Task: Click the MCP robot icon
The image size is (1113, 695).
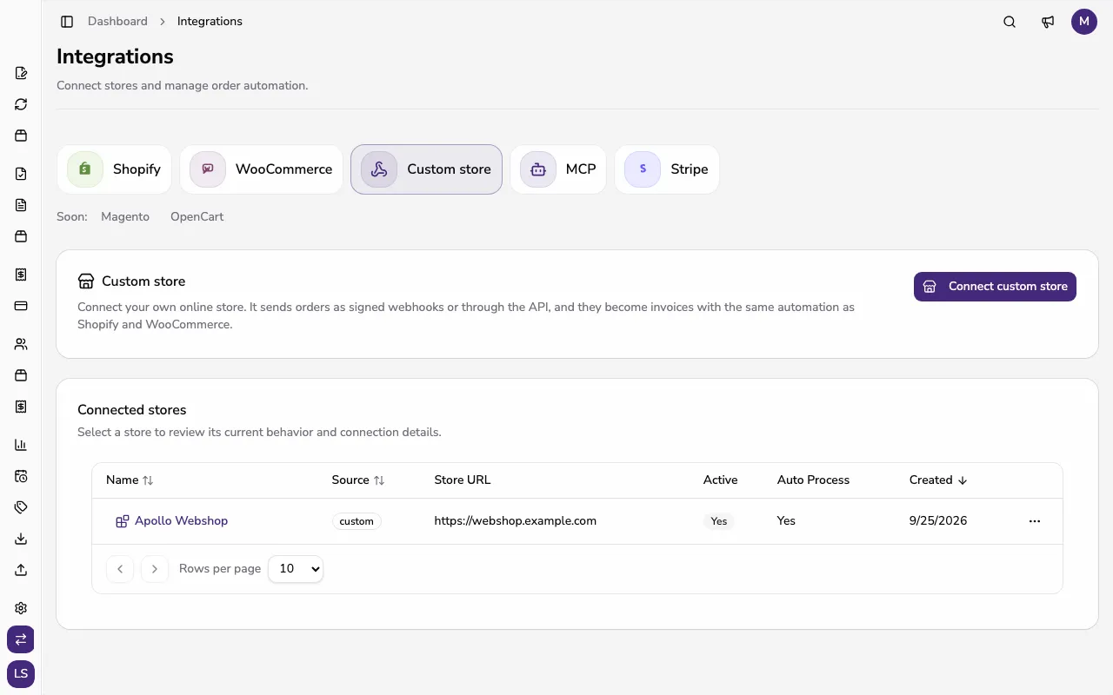Action: [538, 169]
